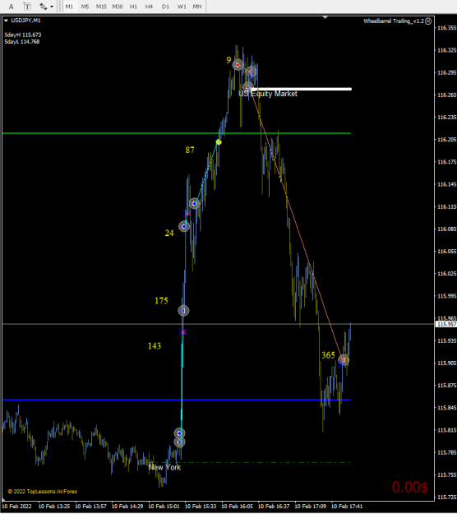The height and width of the screenshot is (514, 457).
Task: Click the 5dayL 114.768 label
Action: pyautogui.click(x=22, y=42)
